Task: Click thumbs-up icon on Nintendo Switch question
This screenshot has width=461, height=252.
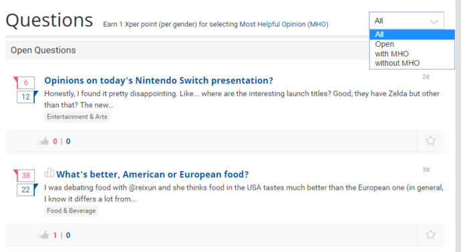Action: [x=43, y=141]
